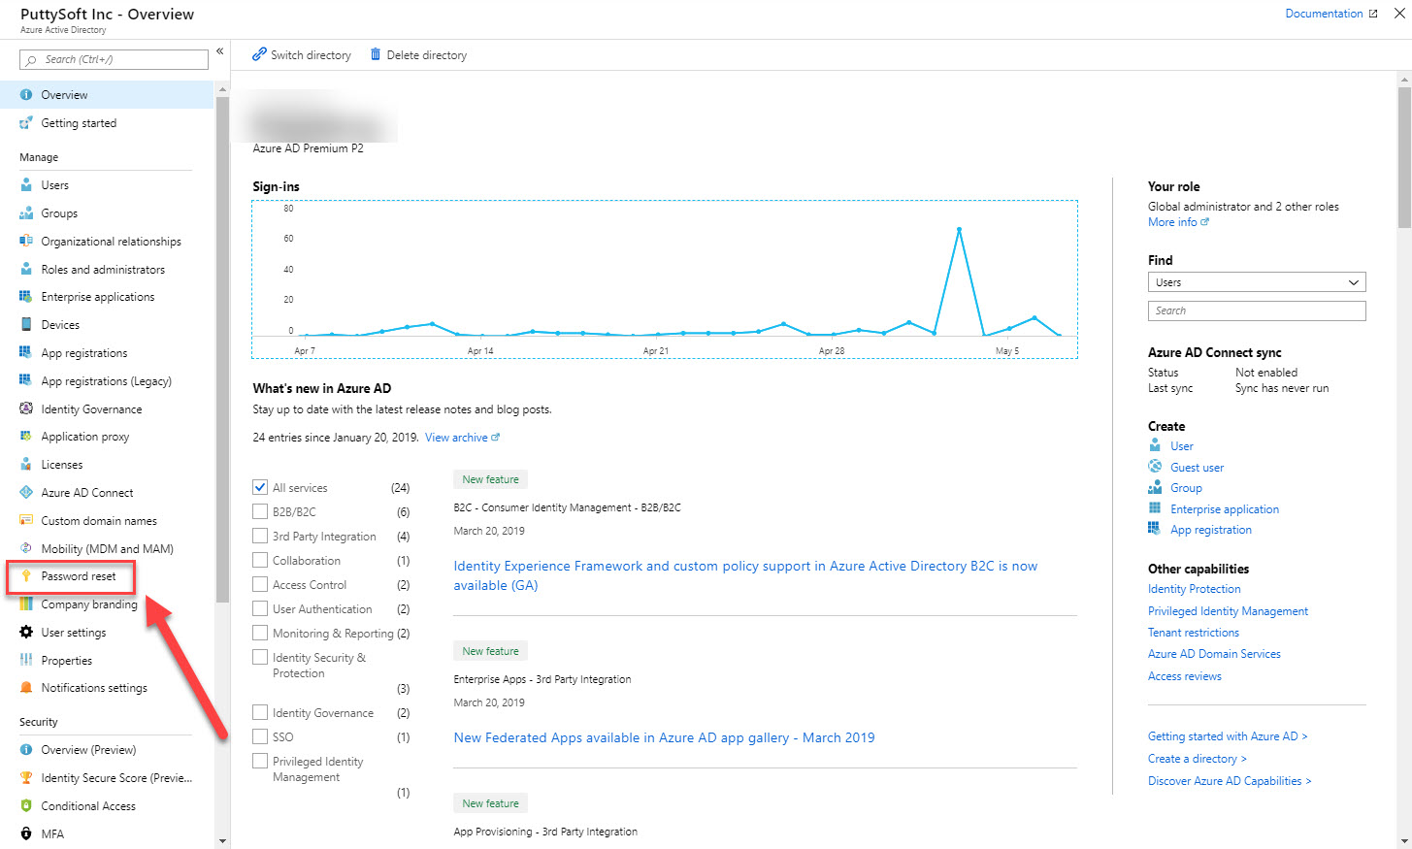Open the Find Users dropdown
This screenshot has height=849, width=1412.
tap(1257, 282)
